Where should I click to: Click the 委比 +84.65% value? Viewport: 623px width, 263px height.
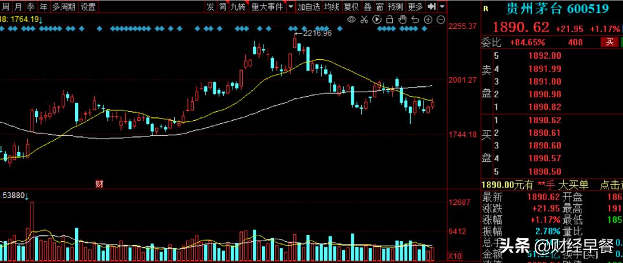pyautogui.click(x=528, y=43)
